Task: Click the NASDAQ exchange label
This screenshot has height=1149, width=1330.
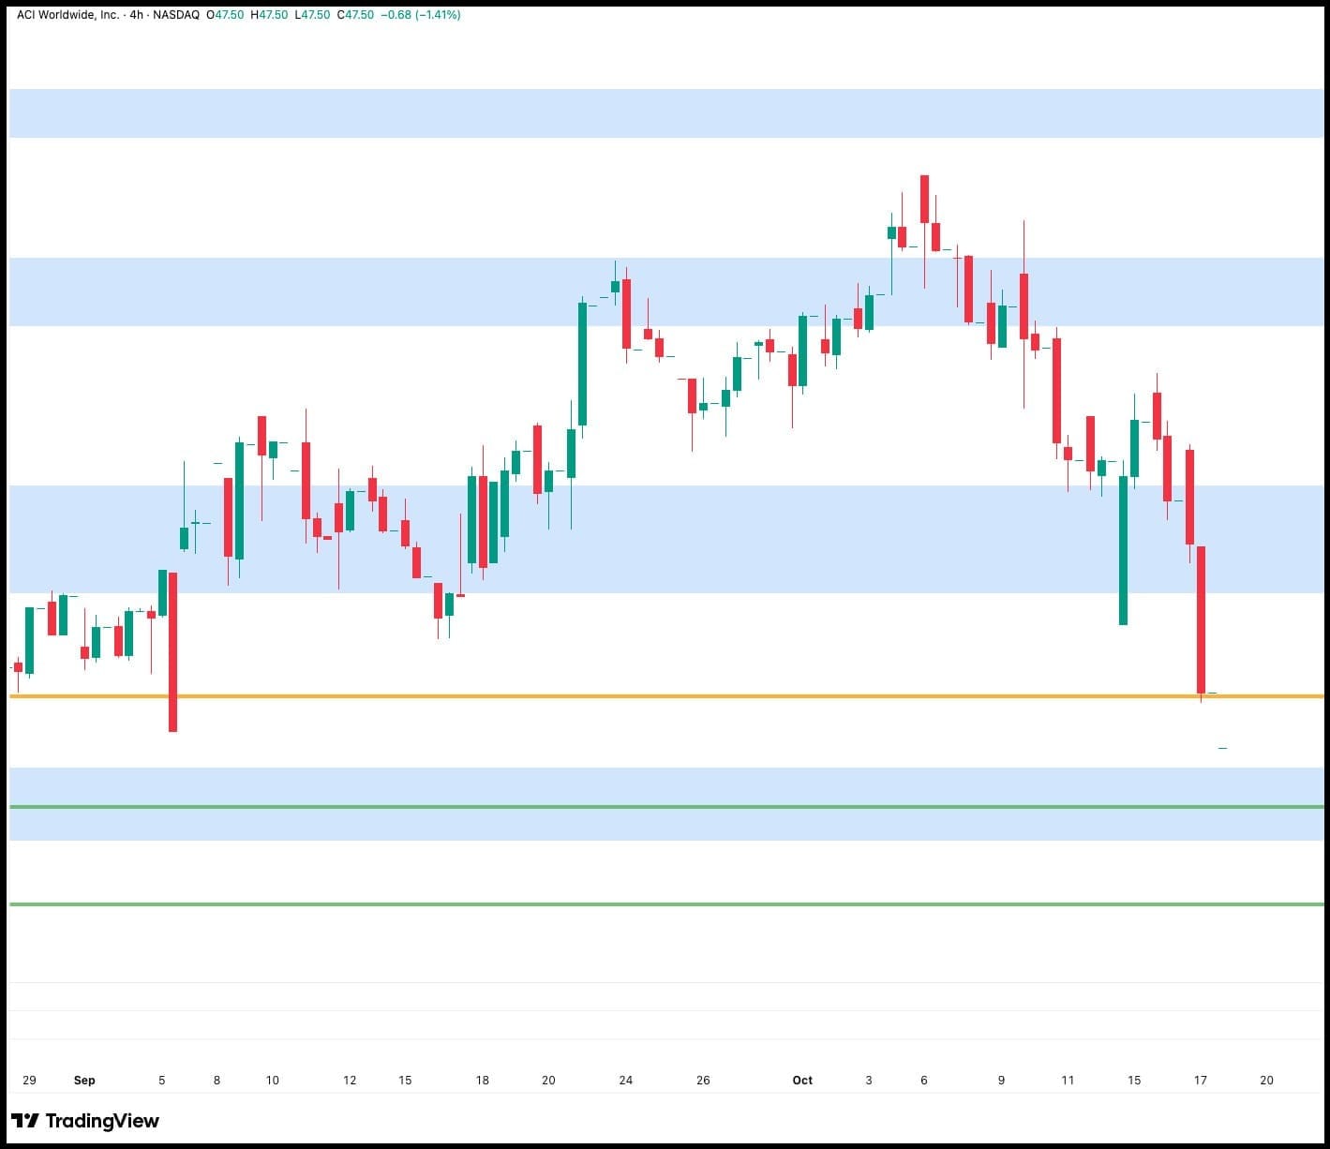Action: [176, 15]
